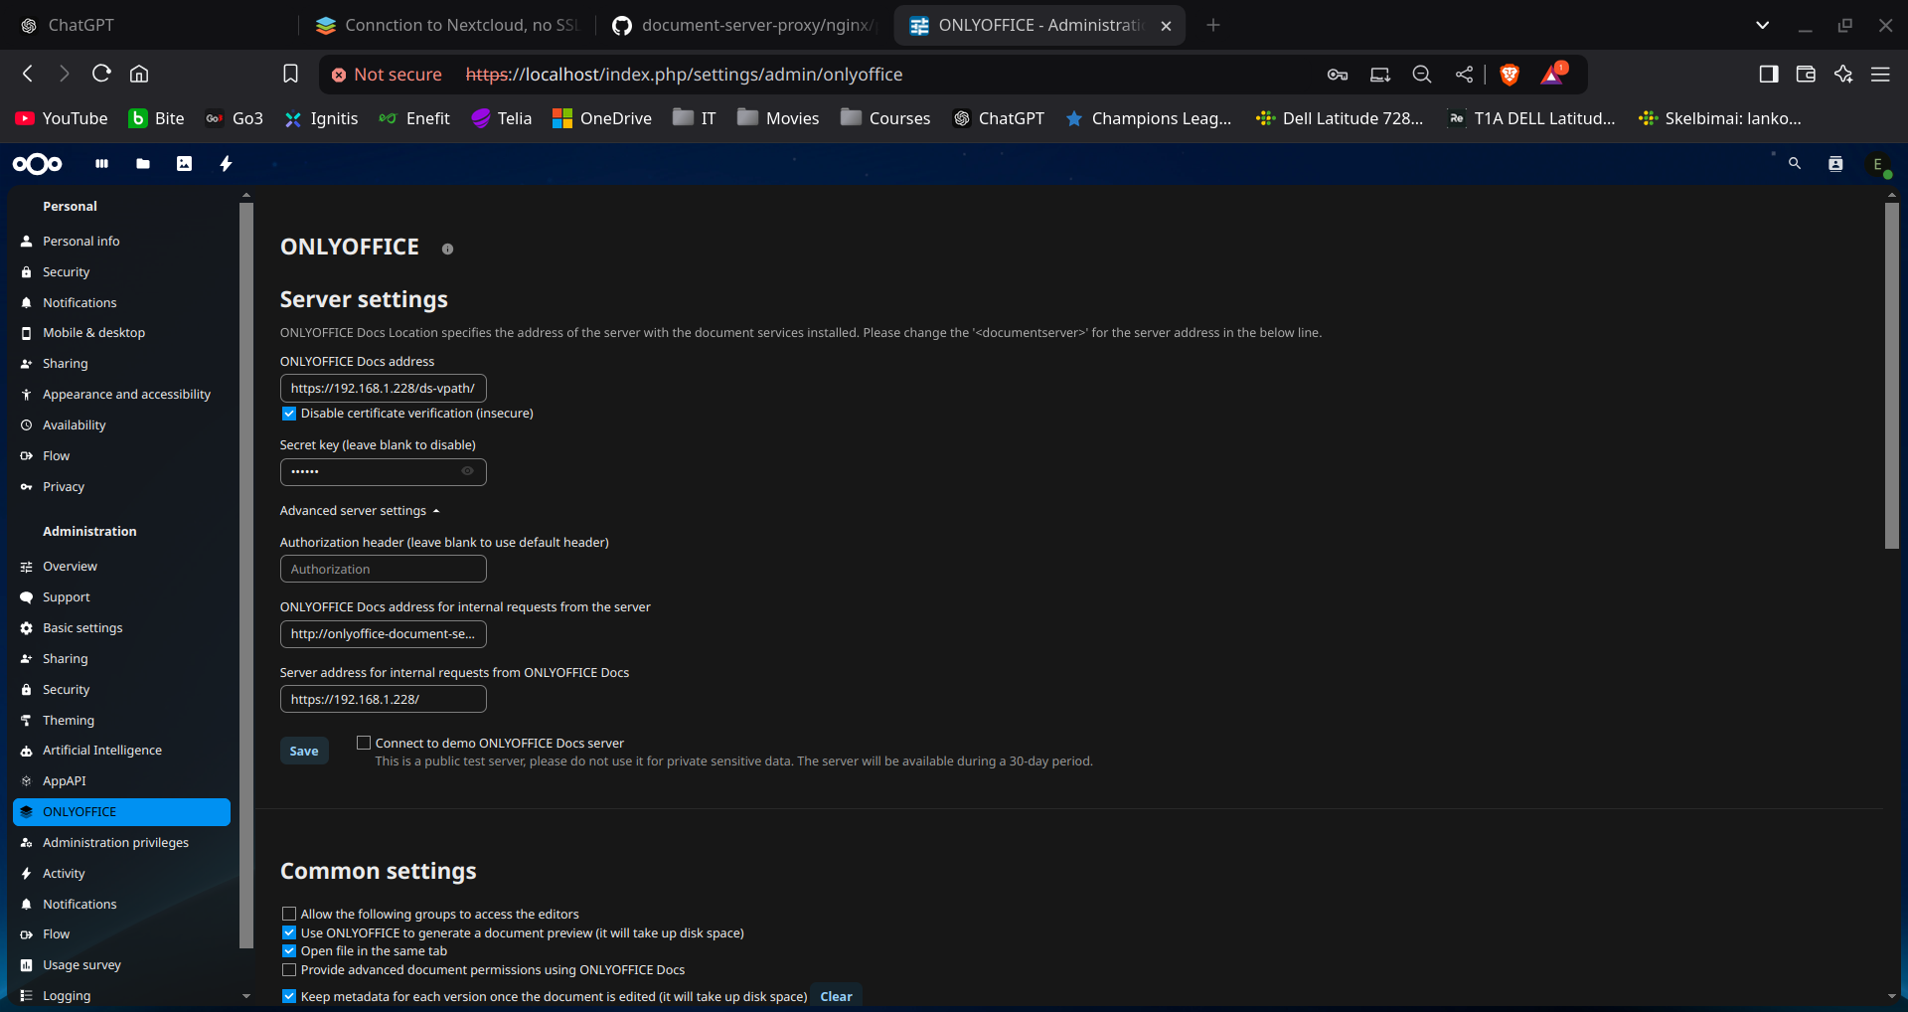Image resolution: width=1908 pixels, height=1012 pixels.
Task: Switch to the ChatGPT browser tab
Action: point(149,25)
